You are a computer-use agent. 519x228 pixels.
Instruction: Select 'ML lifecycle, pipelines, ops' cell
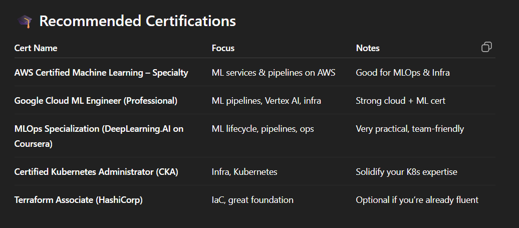[263, 129]
